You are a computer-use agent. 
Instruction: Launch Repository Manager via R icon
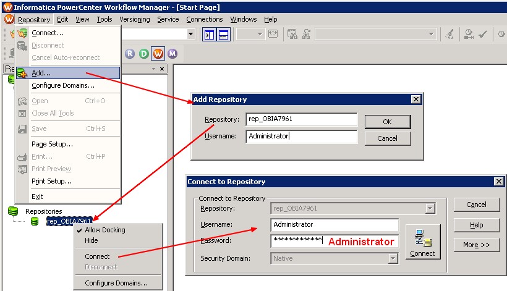pyautogui.click(x=130, y=54)
